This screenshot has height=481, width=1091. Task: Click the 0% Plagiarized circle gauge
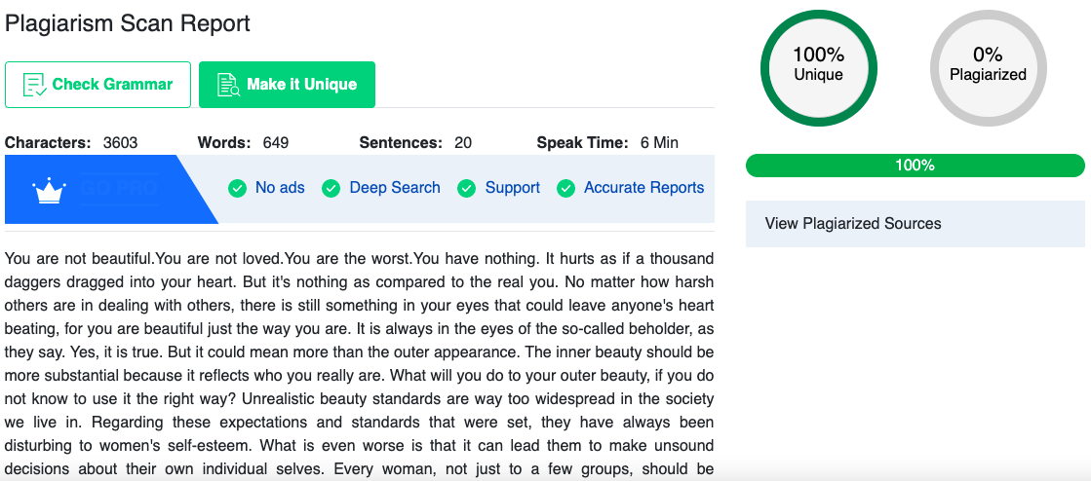coord(988,69)
